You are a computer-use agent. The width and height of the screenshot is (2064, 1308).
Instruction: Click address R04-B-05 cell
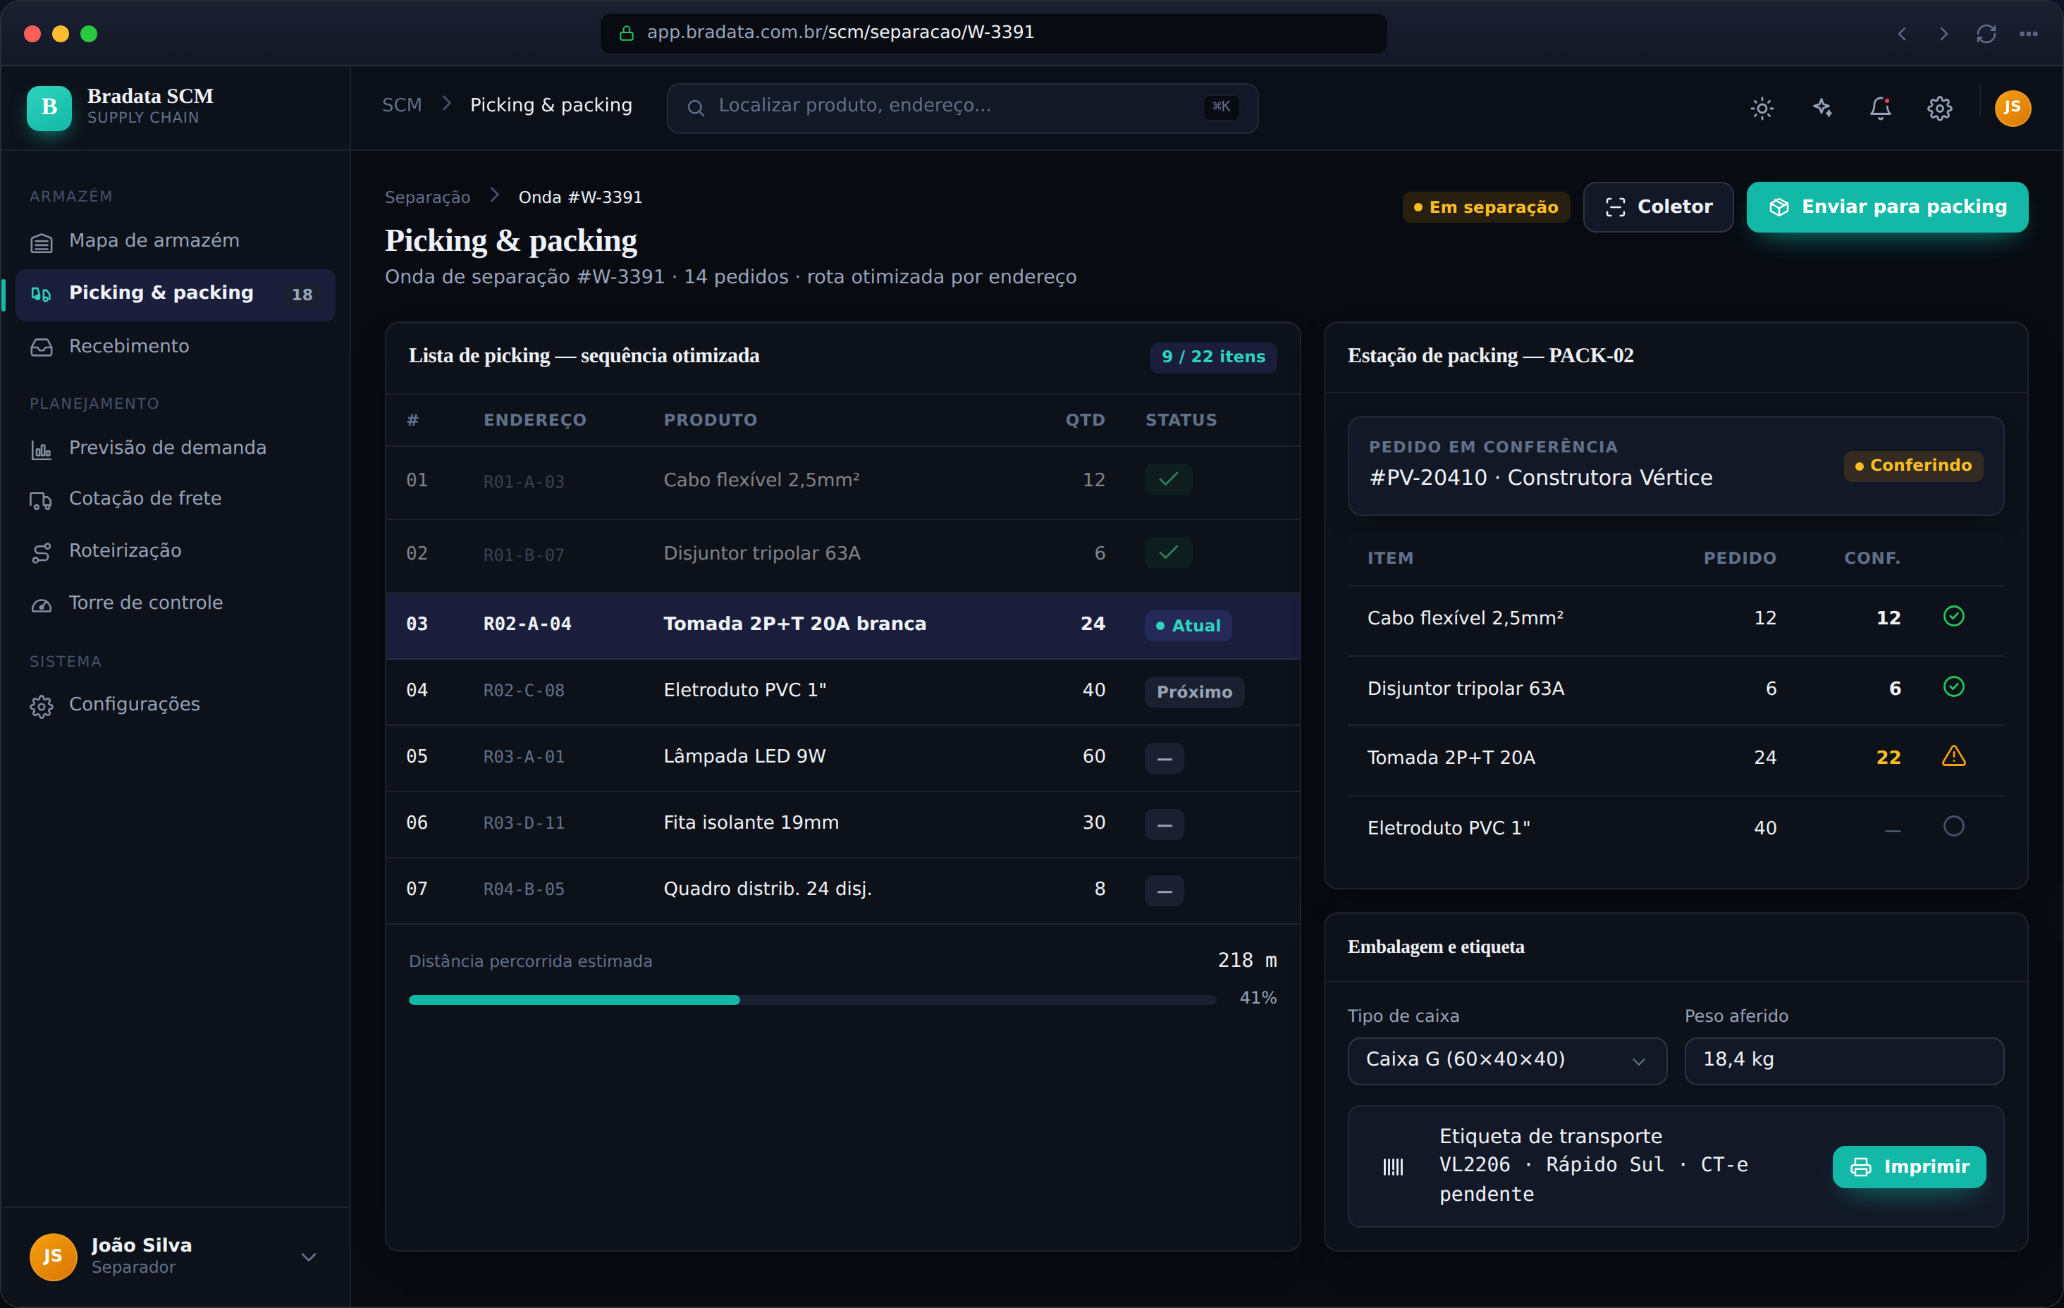pos(524,889)
